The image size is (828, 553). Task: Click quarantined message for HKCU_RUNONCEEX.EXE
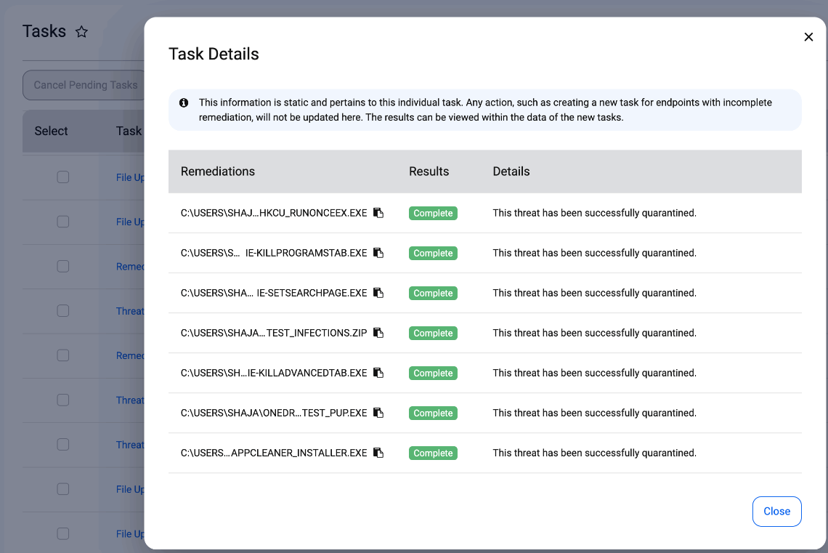pyautogui.click(x=595, y=213)
